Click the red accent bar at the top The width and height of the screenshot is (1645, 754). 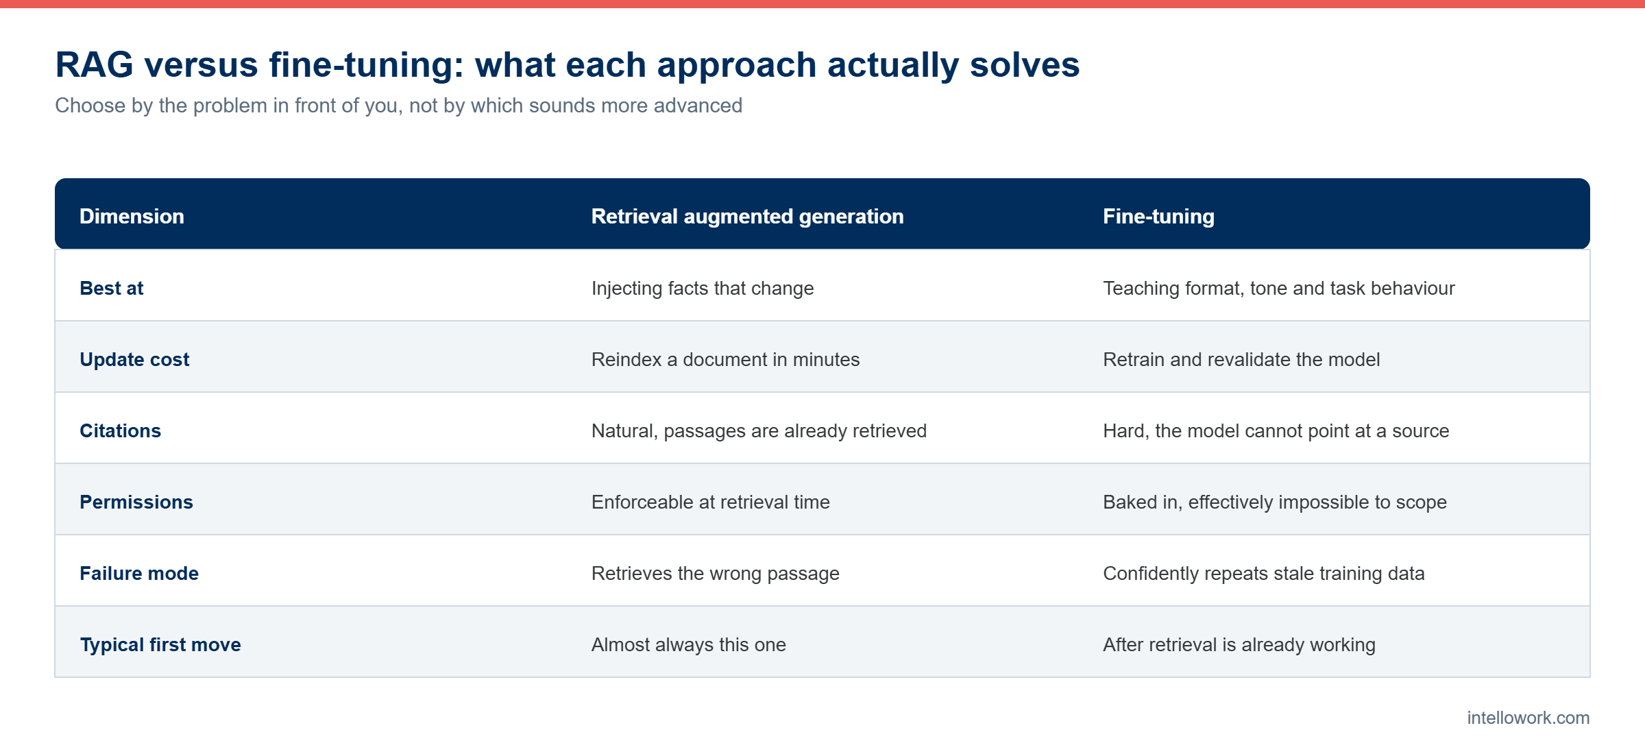coord(822,4)
